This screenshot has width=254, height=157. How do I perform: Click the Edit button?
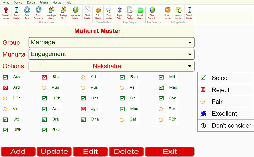pyautogui.click(x=90, y=152)
